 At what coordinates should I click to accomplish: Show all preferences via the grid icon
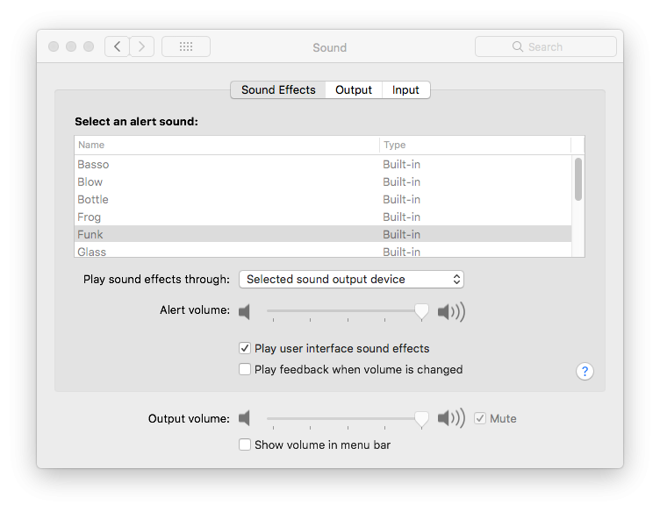186,46
